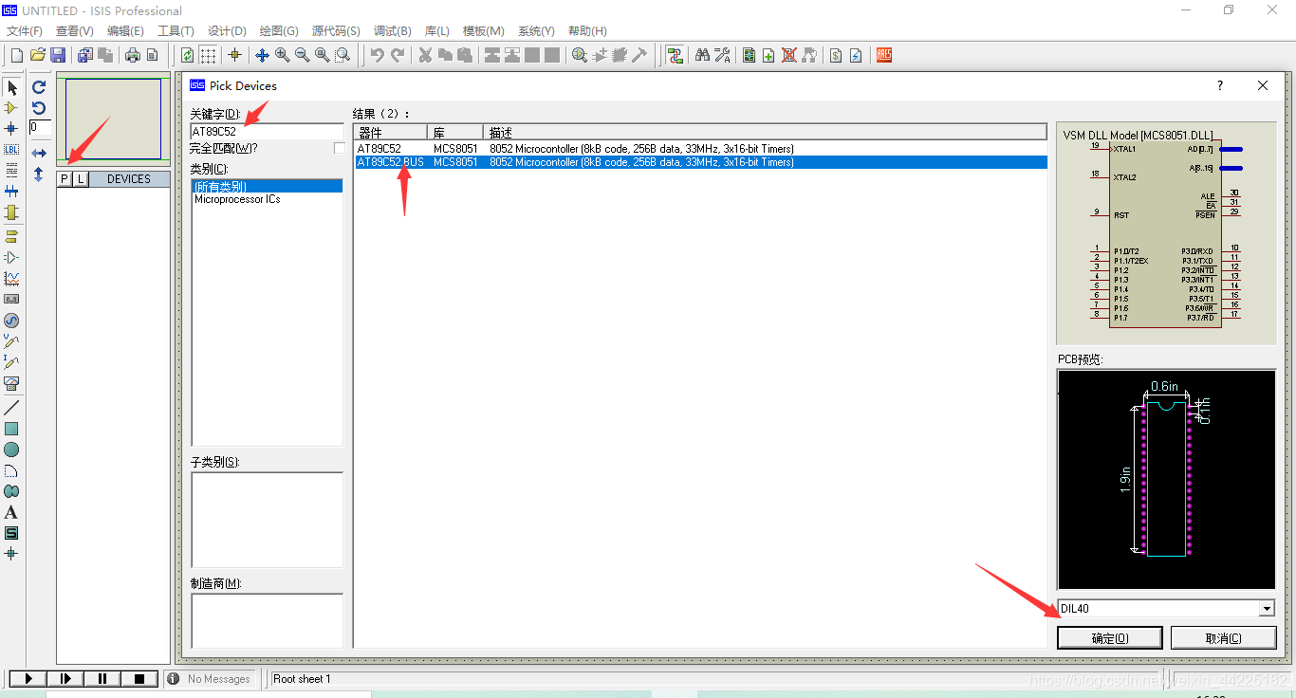Image resolution: width=1296 pixels, height=698 pixels.
Task: Select the AT89C52 result row
Action: [700, 149]
